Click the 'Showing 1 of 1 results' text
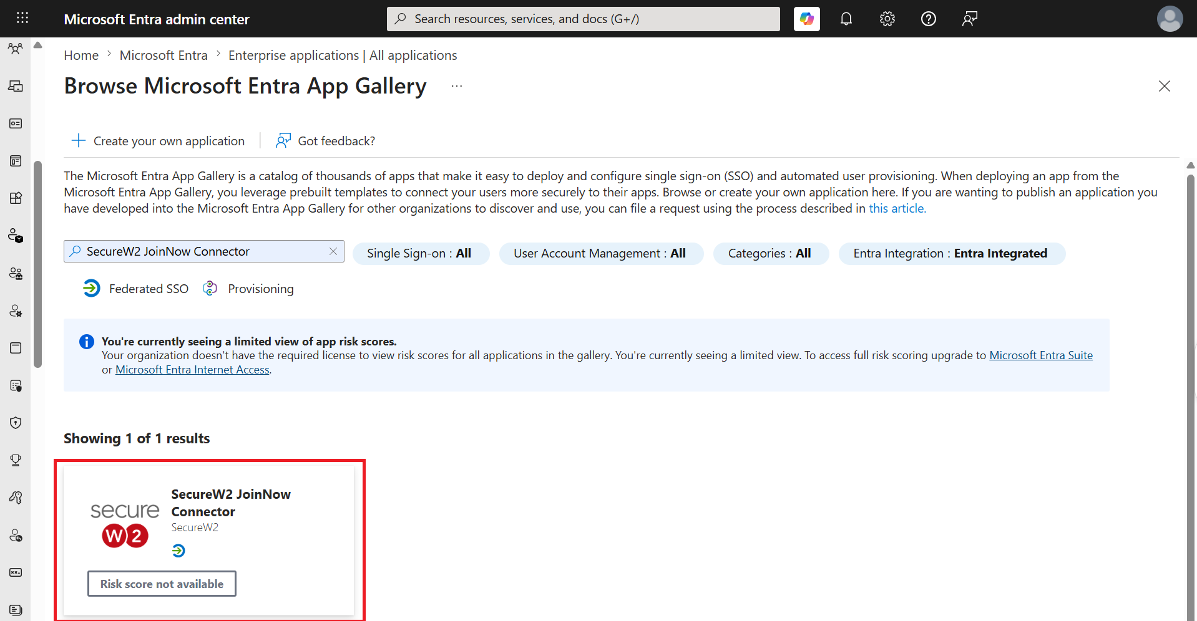 [x=137, y=438]
